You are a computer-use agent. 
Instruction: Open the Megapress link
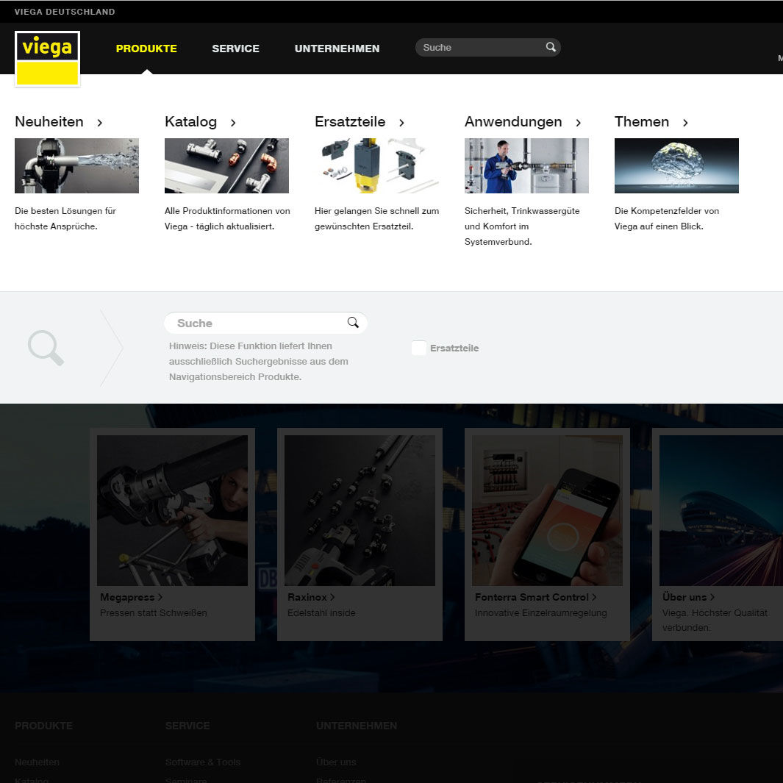coord(131,597)
